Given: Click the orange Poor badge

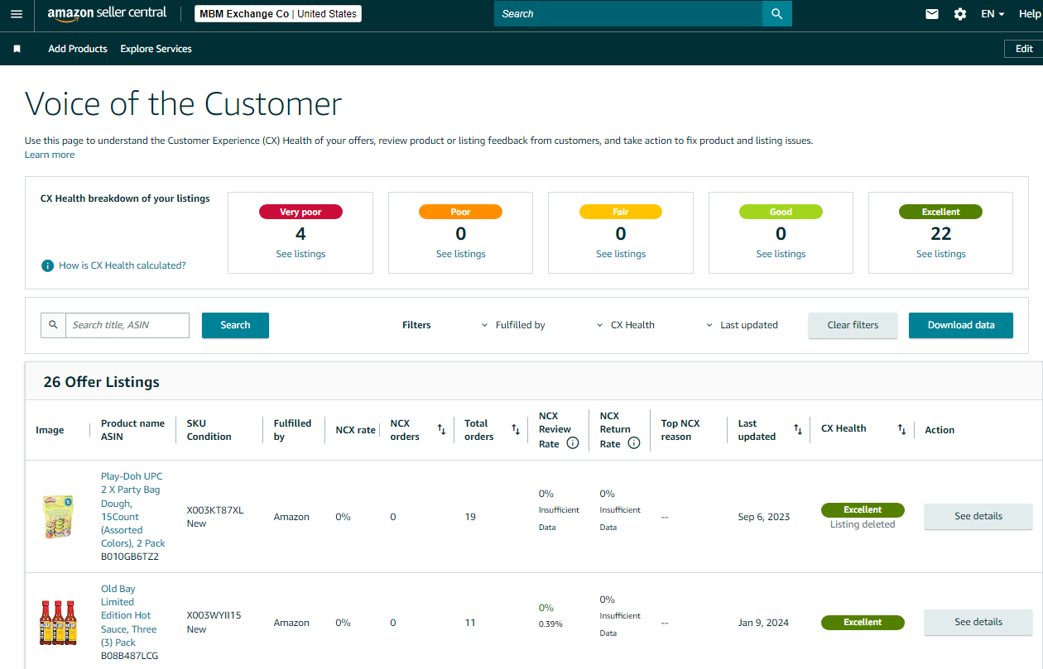Looking at the screenshot, I should click(461, 212).
